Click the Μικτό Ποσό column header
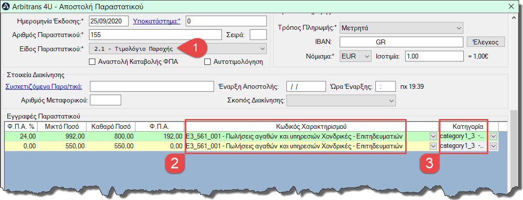The width and height of the screenshot is (523, 200). tap(61, 127)
